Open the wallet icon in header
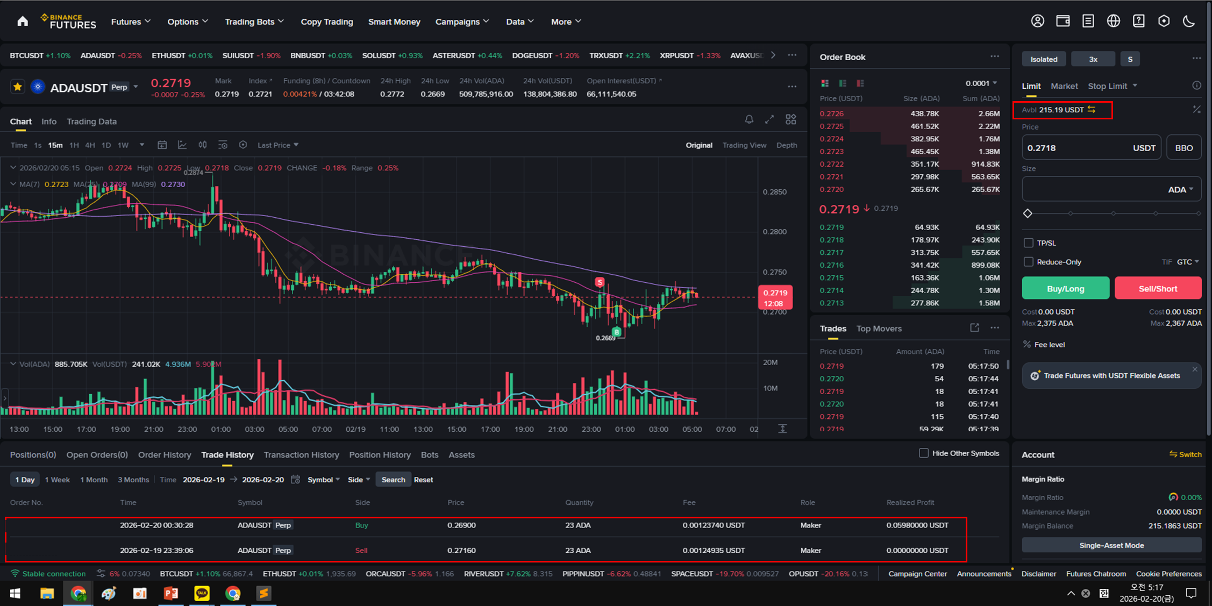 pos(1063,22)
